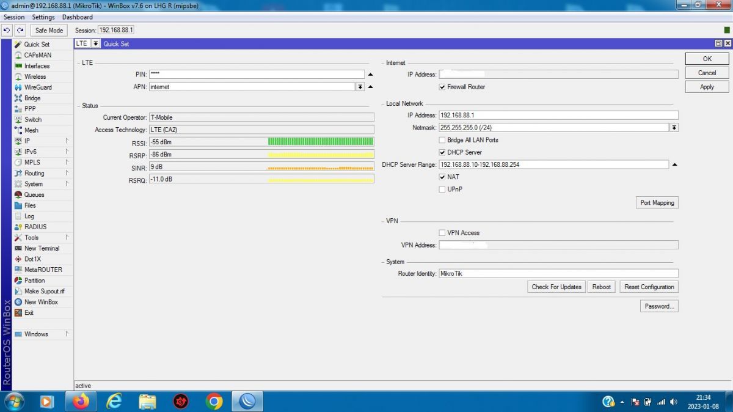Screen dimensions: 733x412
Task: Enable Bridge All LAN Ports
Action: pyautogui.click(x=442, y=140)
